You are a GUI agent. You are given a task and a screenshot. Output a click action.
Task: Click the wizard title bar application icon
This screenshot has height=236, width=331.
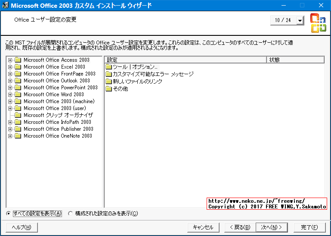(5, 5)
